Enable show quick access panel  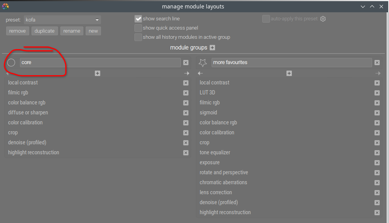138,28
